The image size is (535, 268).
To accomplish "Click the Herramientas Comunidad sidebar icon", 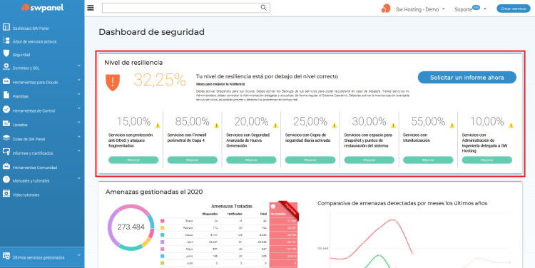I will (x=6, y=166).
